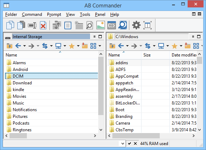This screenshot has height=150, width=206.
Task: Expand the command line history dropdown
Action: pyautogui.click(x=123, y=144)
